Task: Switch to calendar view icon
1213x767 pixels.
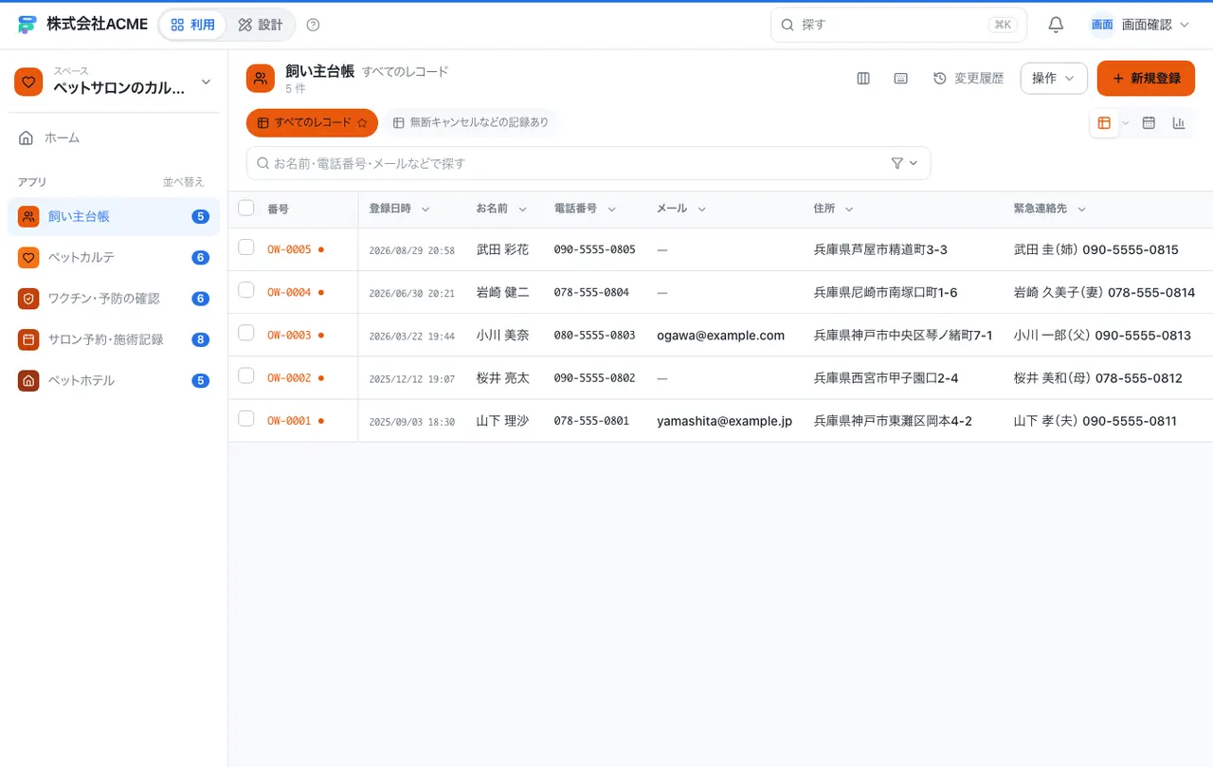Action: 1149,123
